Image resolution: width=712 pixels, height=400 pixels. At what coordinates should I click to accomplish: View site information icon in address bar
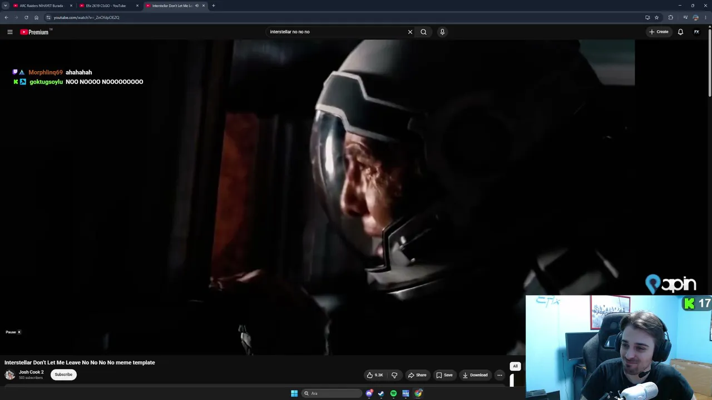coord(48,17)
